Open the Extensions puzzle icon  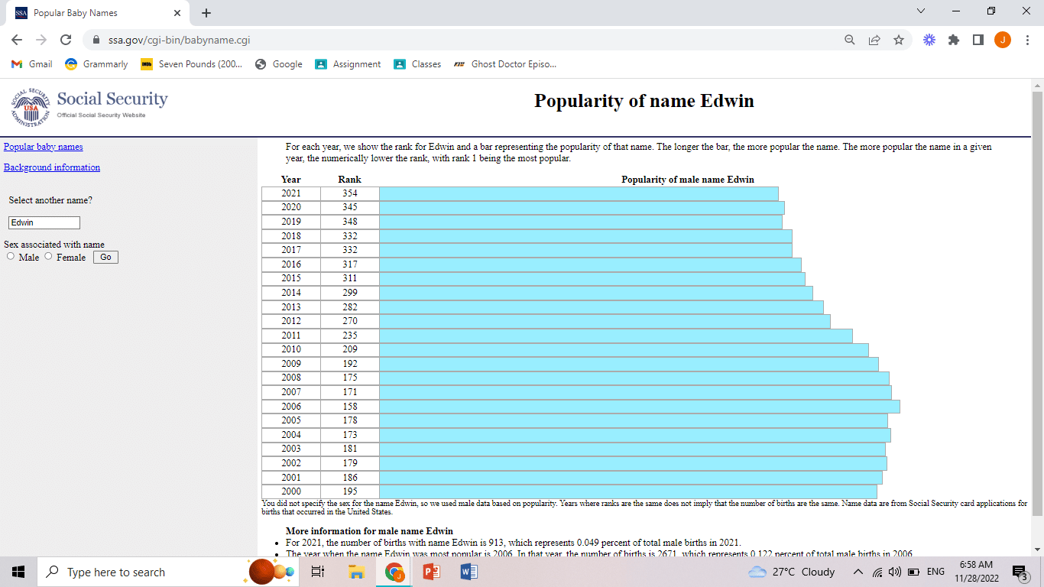click(x=954, y=40)
